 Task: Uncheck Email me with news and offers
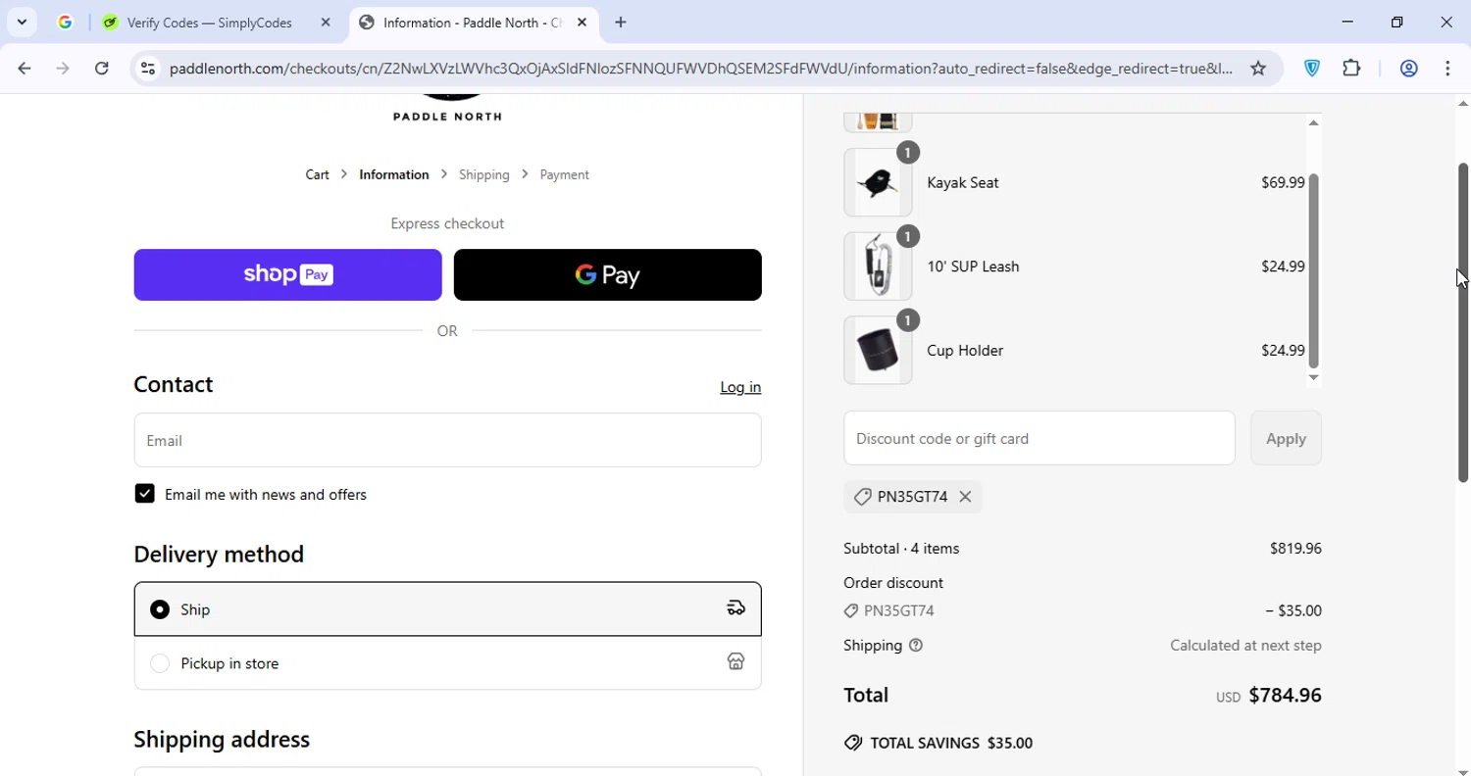pyautogui.click(x=145, y=494)
